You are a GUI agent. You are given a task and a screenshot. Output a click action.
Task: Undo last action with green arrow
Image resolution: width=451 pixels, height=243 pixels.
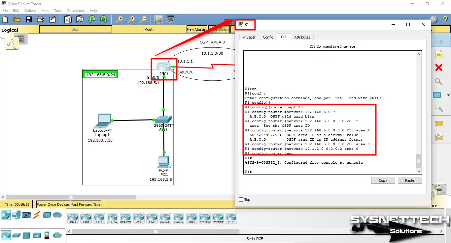click(x=92, y=20)
